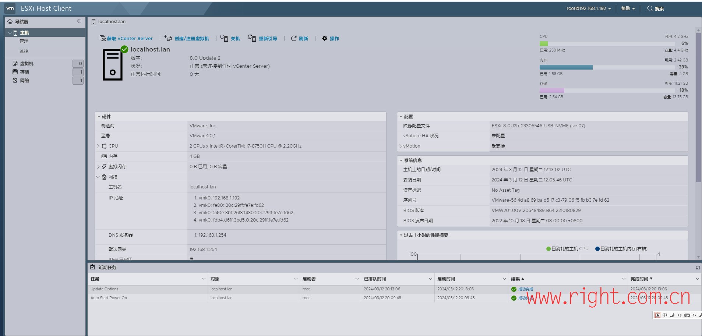Open the Queued time column dropdown

tap(430, 279)
